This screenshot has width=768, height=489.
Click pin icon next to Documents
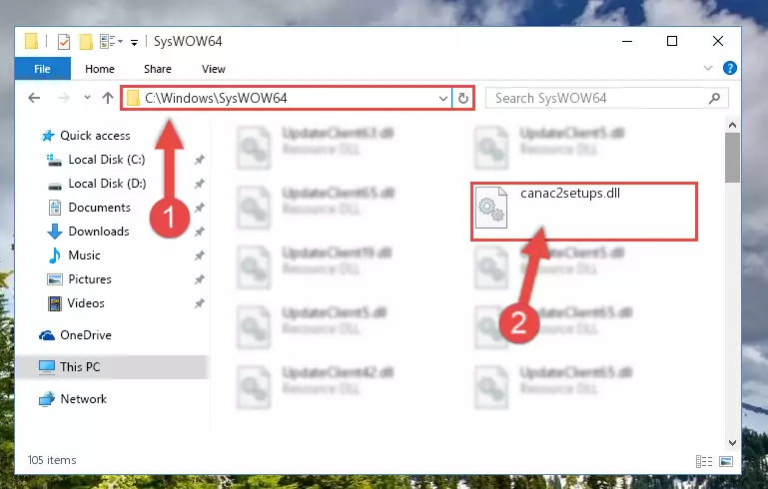tap(199, 208)
